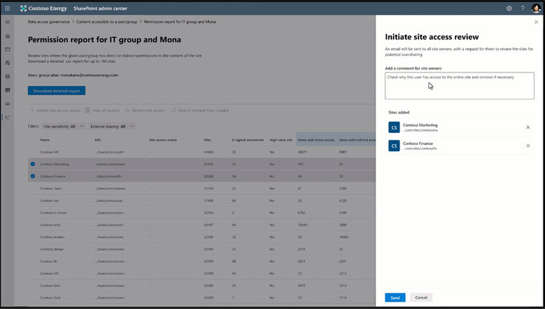Open the user profile avatar

(x=536, y=8)
